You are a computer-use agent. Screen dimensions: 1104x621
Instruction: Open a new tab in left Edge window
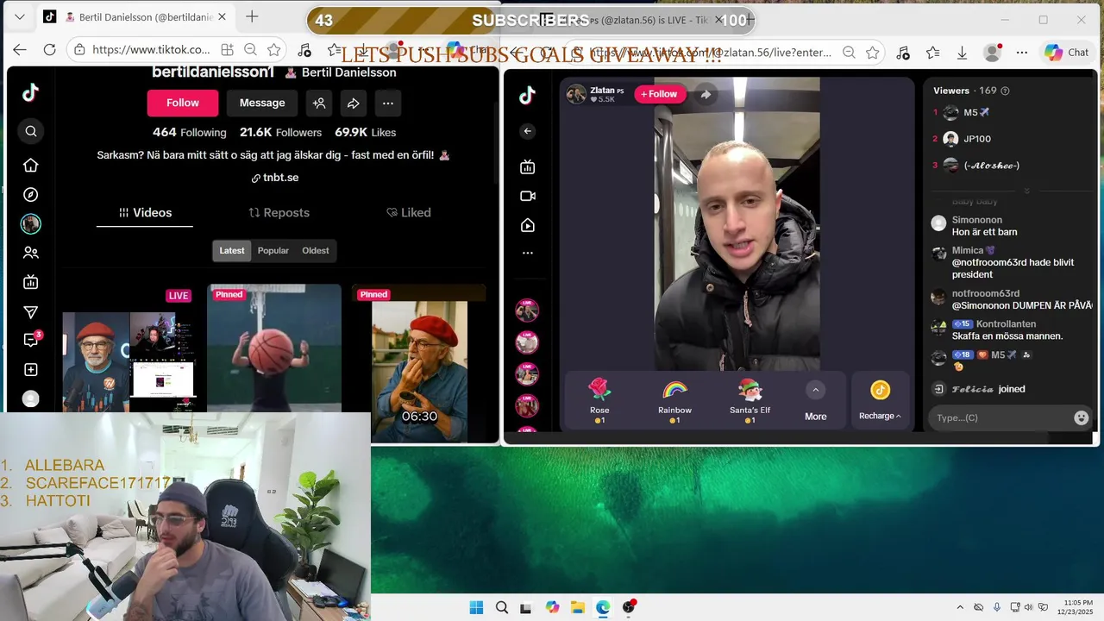pos(252,17)
